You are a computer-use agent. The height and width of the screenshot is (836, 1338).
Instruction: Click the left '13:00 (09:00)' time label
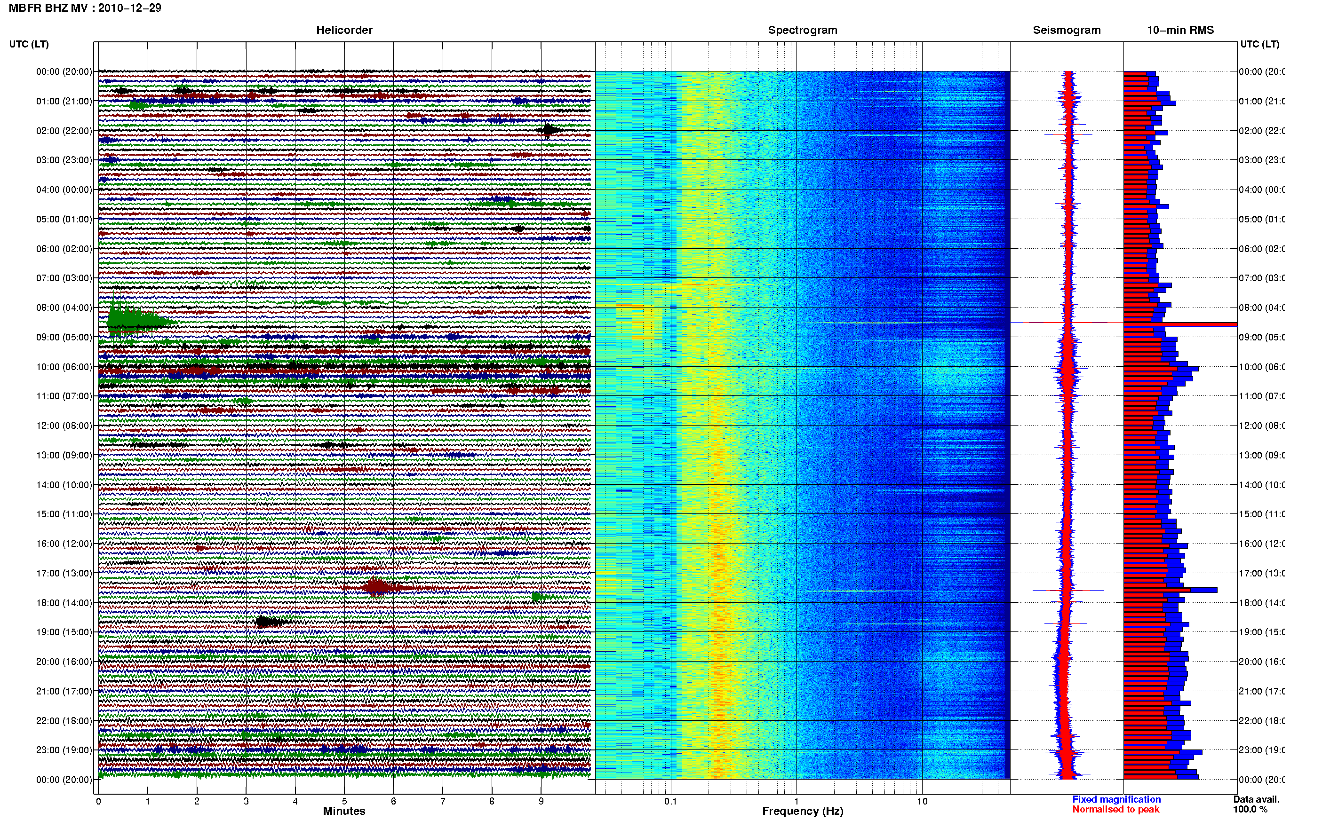(x=64, y=455)
